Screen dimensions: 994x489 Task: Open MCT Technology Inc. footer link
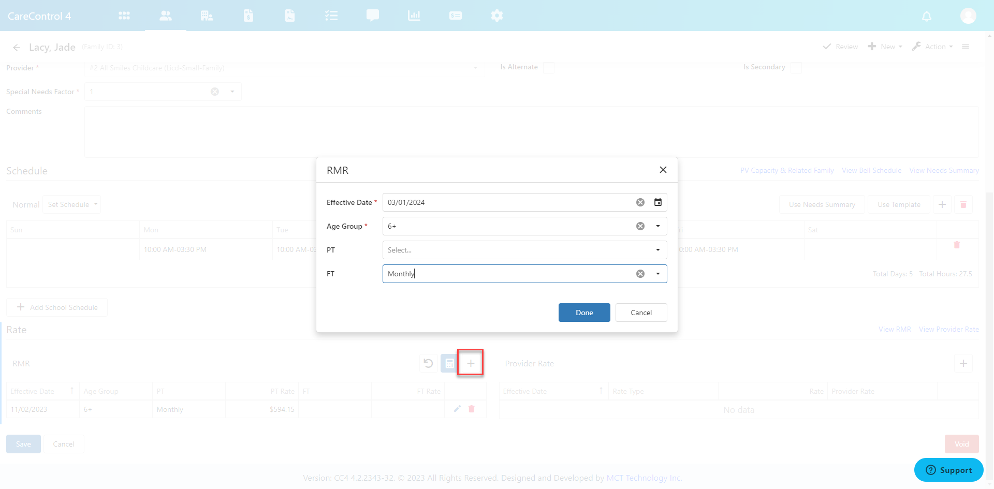(x=644, y=478)
